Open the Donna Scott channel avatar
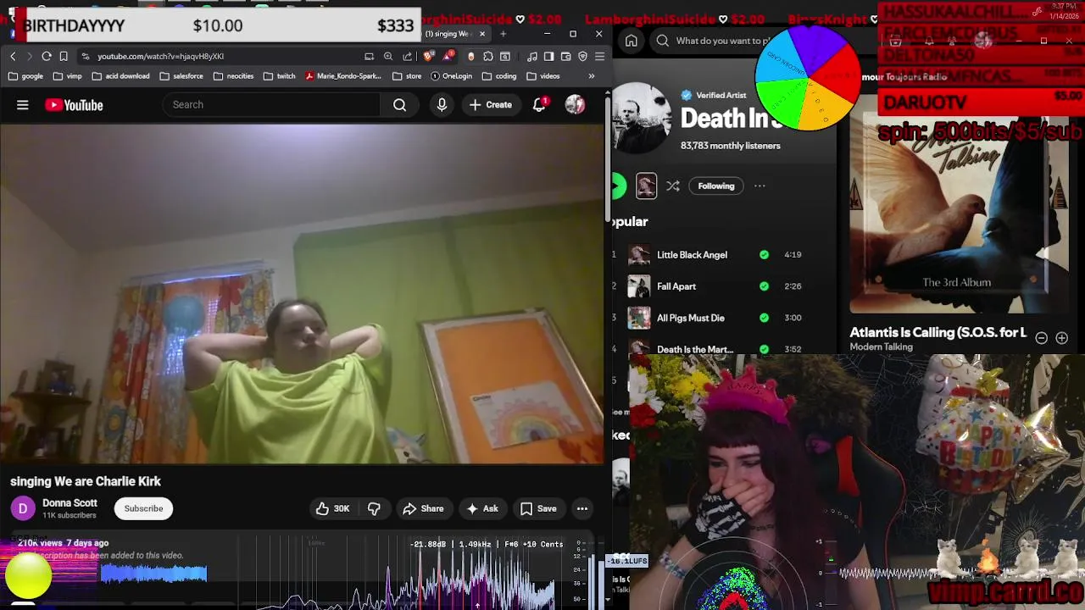Viewport: 1085px width, 610px height. click(22, 508)
